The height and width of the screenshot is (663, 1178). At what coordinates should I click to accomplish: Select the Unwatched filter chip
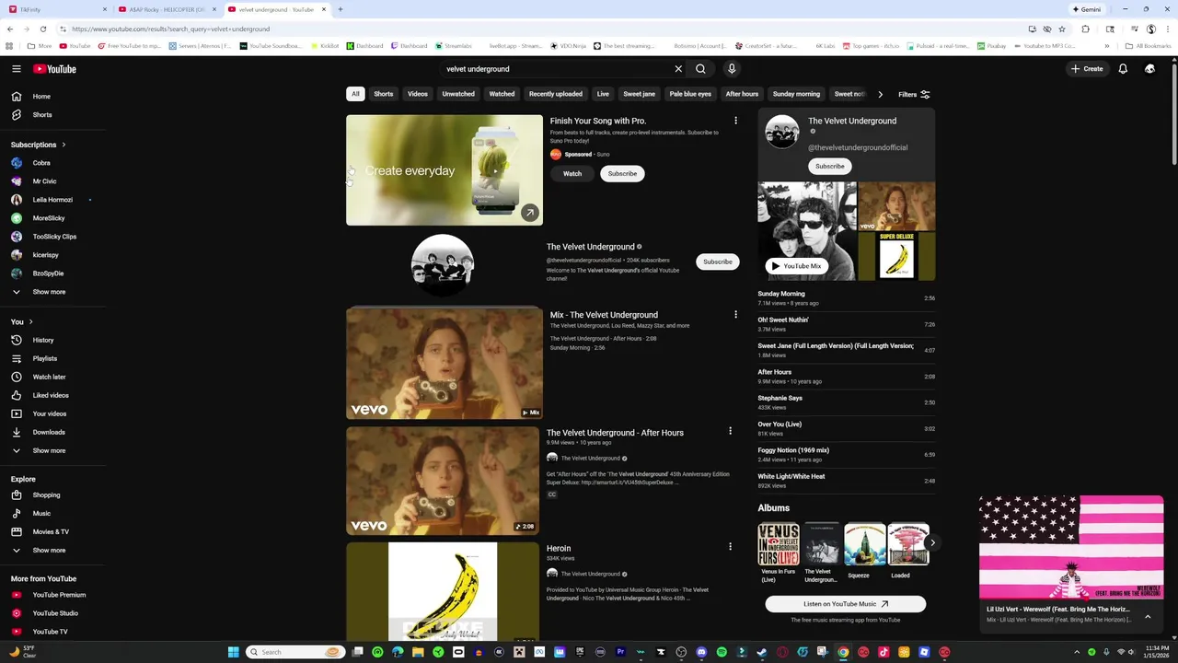click(x=458, y=94)
